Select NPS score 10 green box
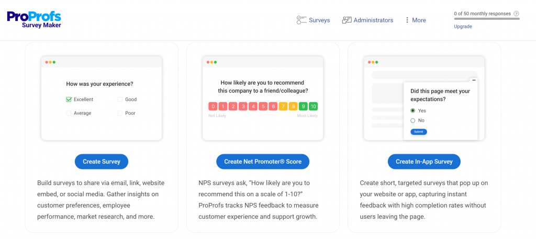Image resolution: width=536 pixels, height=239 pixels. [313, 106]
